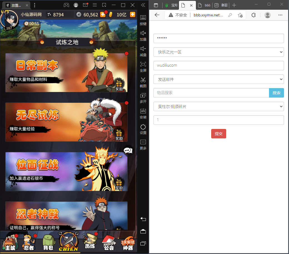The image size is (289, 254).
Task: Open the saved password key icon
Action: point(230,15)
